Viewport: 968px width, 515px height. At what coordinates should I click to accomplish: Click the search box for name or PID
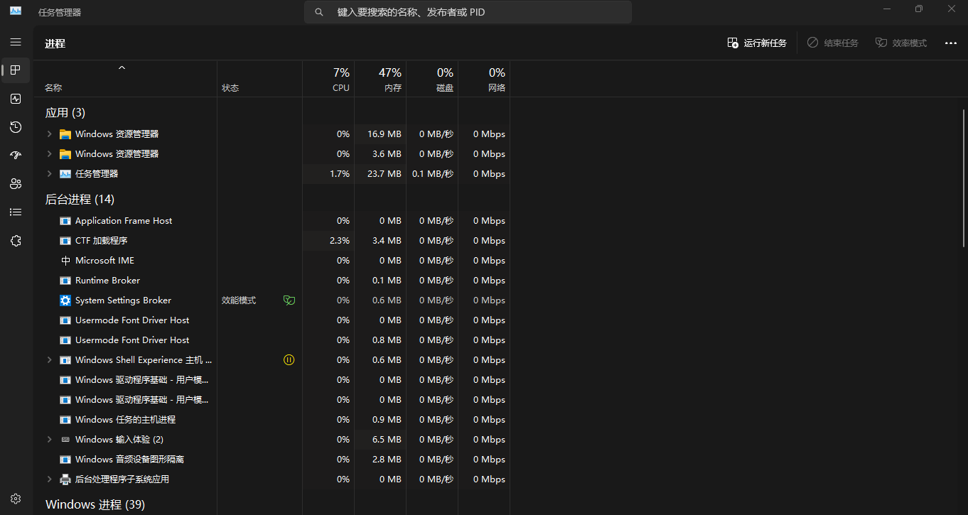[x=468, y=12]
